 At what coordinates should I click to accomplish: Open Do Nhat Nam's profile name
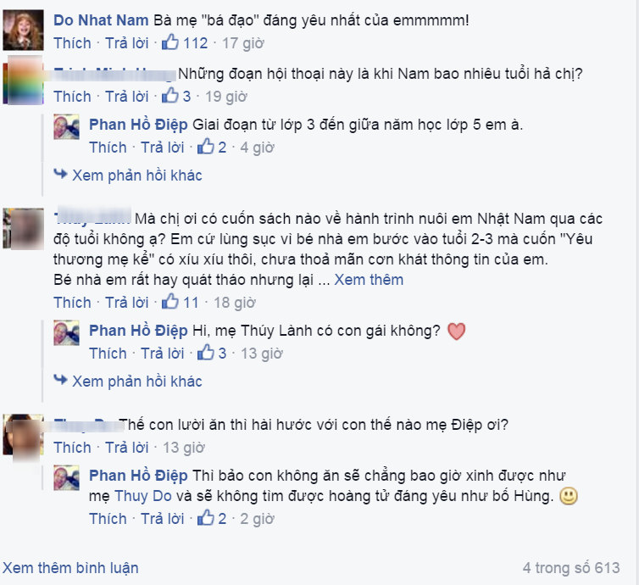[x=101, y=20]
